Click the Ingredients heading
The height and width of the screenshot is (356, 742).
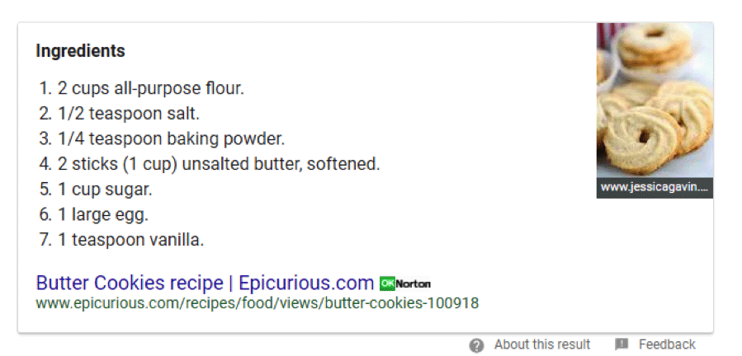pos(80,51)
